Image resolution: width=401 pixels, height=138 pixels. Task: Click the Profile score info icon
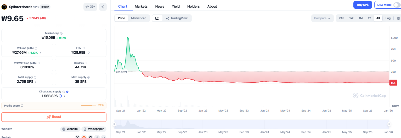[22, 106]
